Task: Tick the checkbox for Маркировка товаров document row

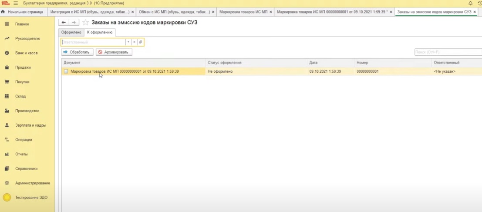Action: coord(66,71)
